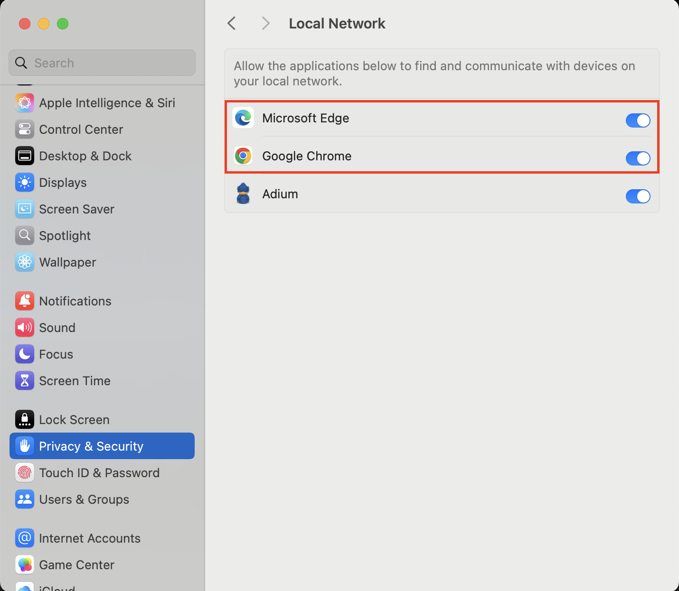The width and height of the screenshot is (679, 591).
Task: Click the Users & Groups people icon
Action: 25,499
